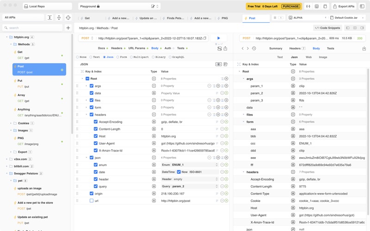
Task: Expand the v2ex.com project
Action: point(6,159)
